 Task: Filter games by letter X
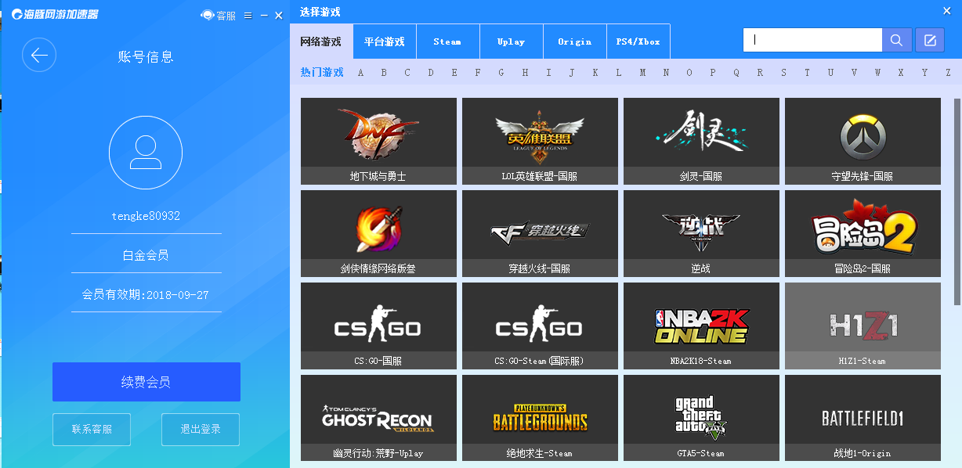click(901, 73)
